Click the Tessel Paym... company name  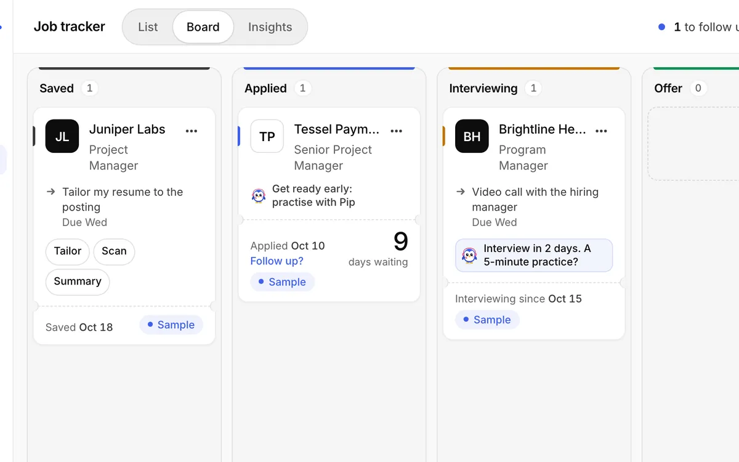point(337,129)
